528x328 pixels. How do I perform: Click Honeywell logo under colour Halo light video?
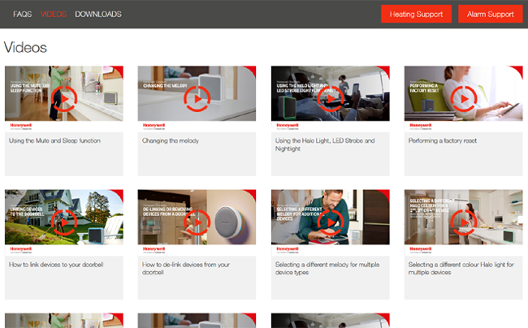(421, 250)
